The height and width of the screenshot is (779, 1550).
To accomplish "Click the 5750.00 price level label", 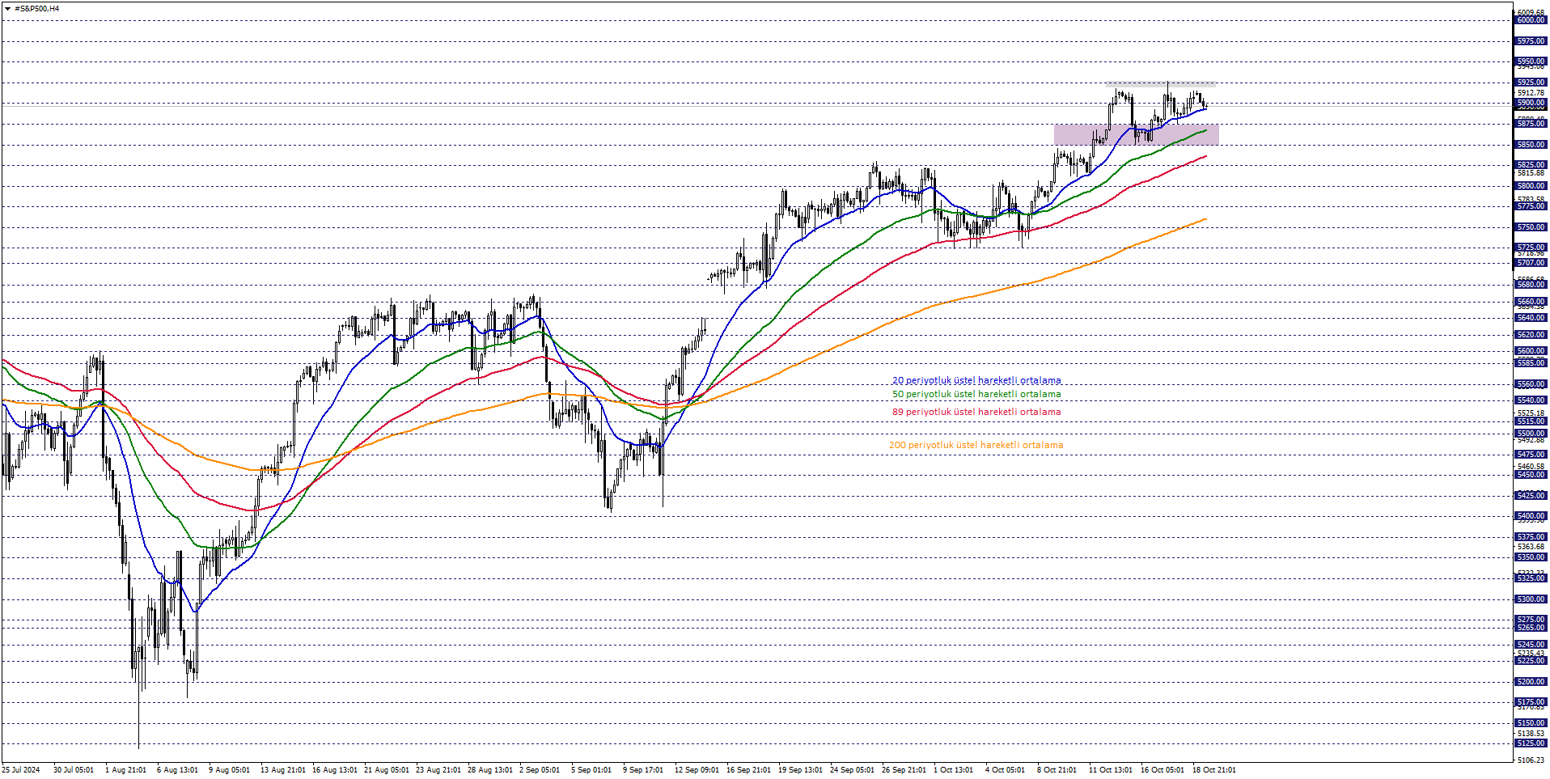I will pyautogui.click(x=1531, y=227).
